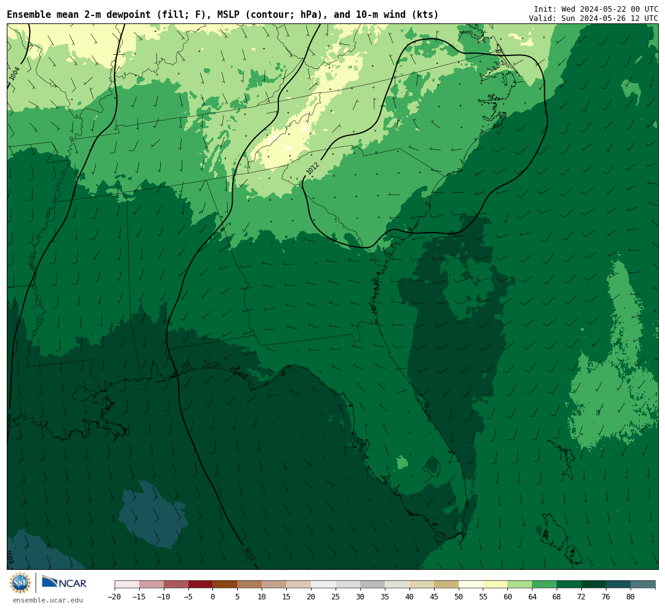Click the '80' colorbar tick label
The width and height of the screenshot is (665, 608).
pyautogui.click(x=631, y=596)
